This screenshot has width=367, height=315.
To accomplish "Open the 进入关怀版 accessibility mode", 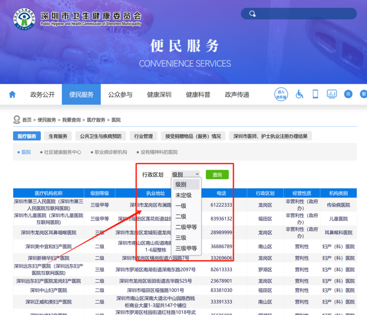I will 281,94.
